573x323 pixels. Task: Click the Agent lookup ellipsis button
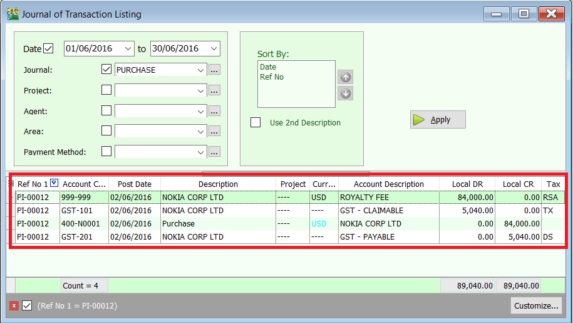(215, 111)
